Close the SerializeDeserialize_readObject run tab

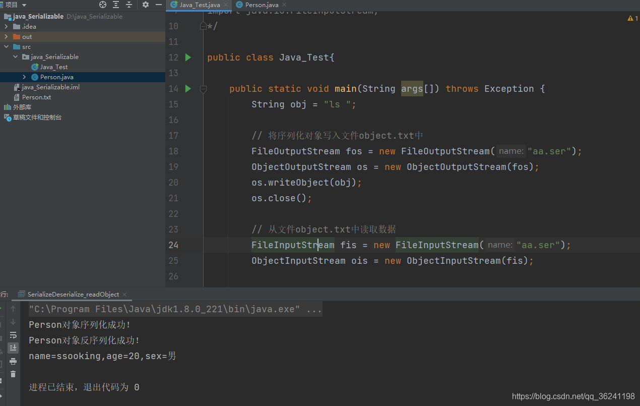(124, 295)
